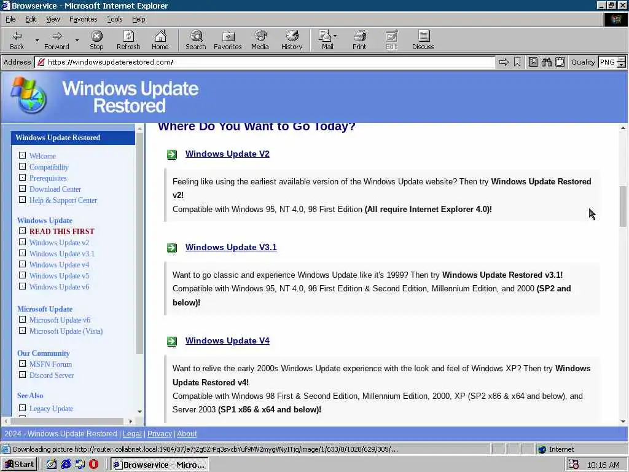
Task: Click the bookmark ribbon icon
Action: 517,62
